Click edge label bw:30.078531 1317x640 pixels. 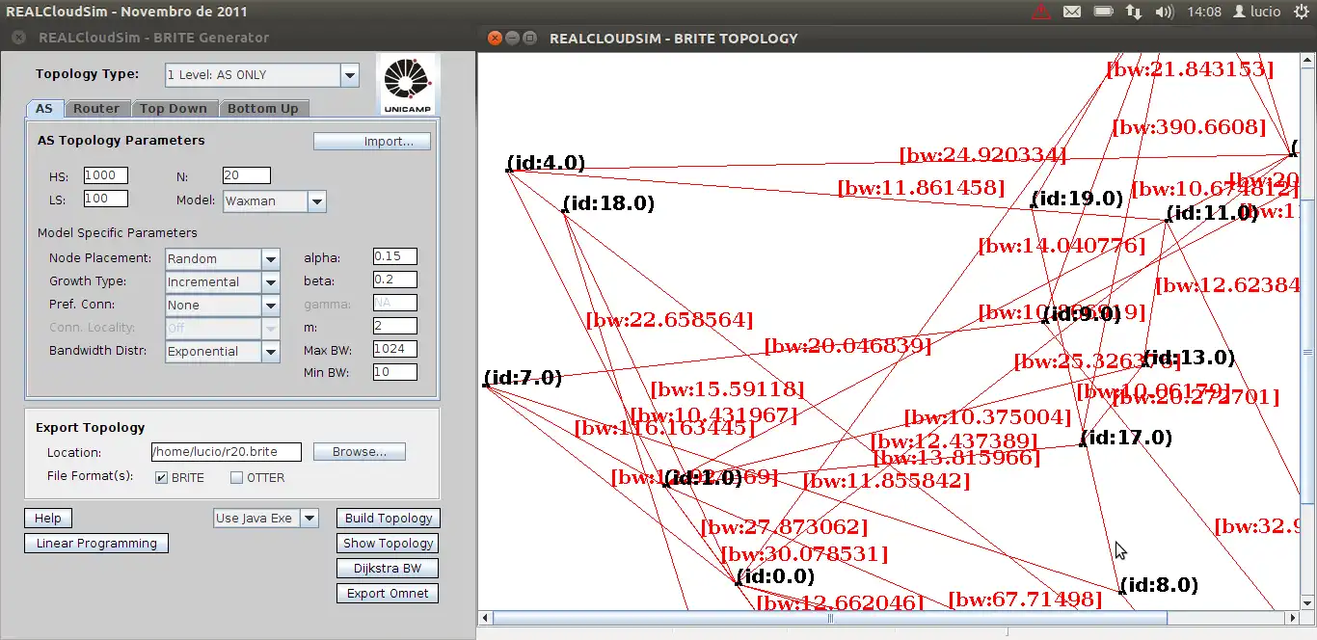804,555
